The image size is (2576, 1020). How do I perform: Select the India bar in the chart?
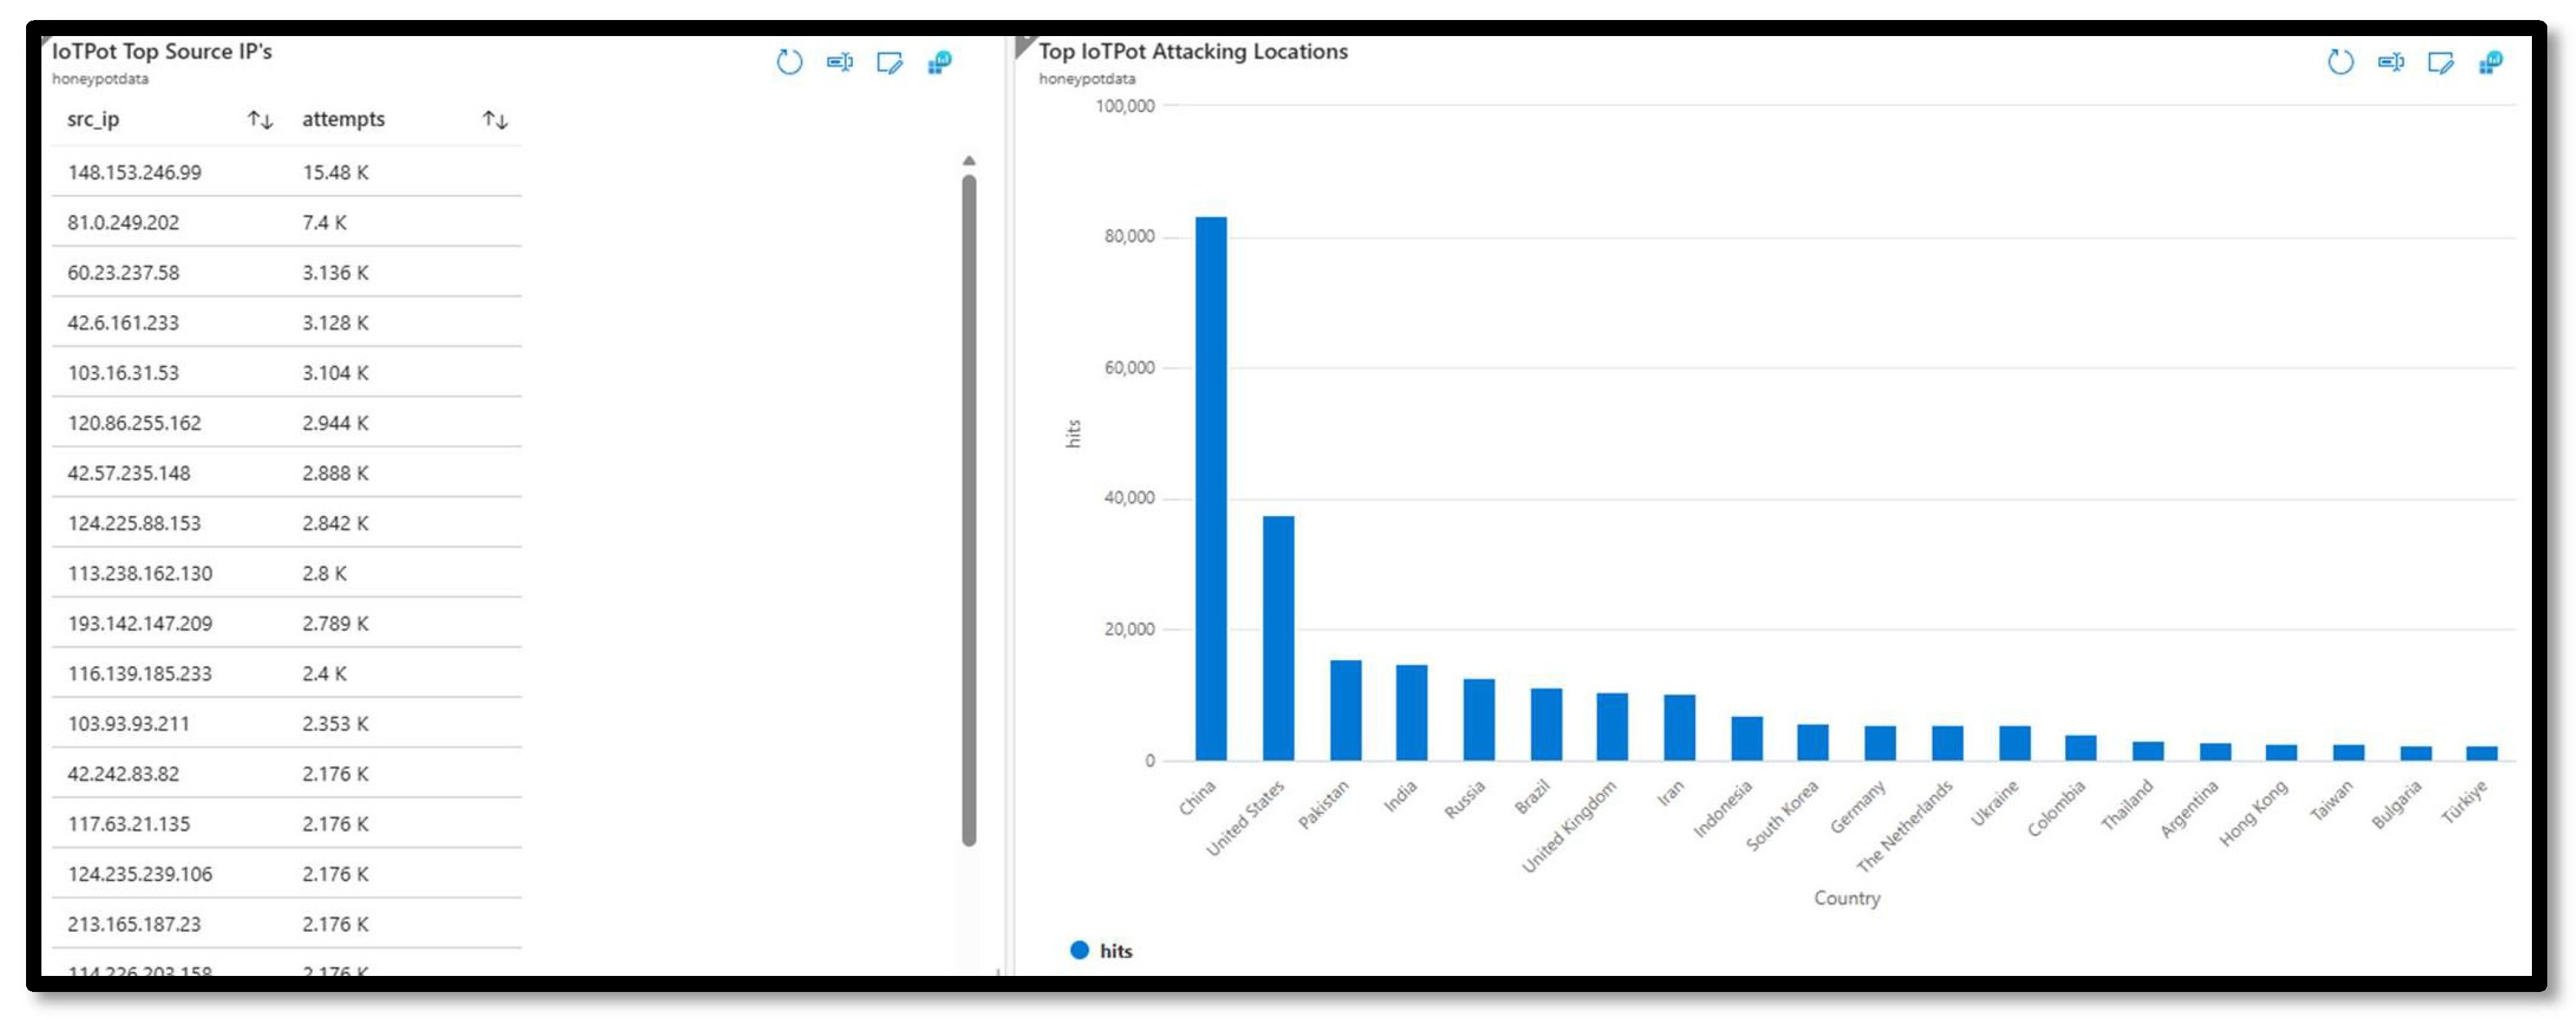click(1411, 712)
